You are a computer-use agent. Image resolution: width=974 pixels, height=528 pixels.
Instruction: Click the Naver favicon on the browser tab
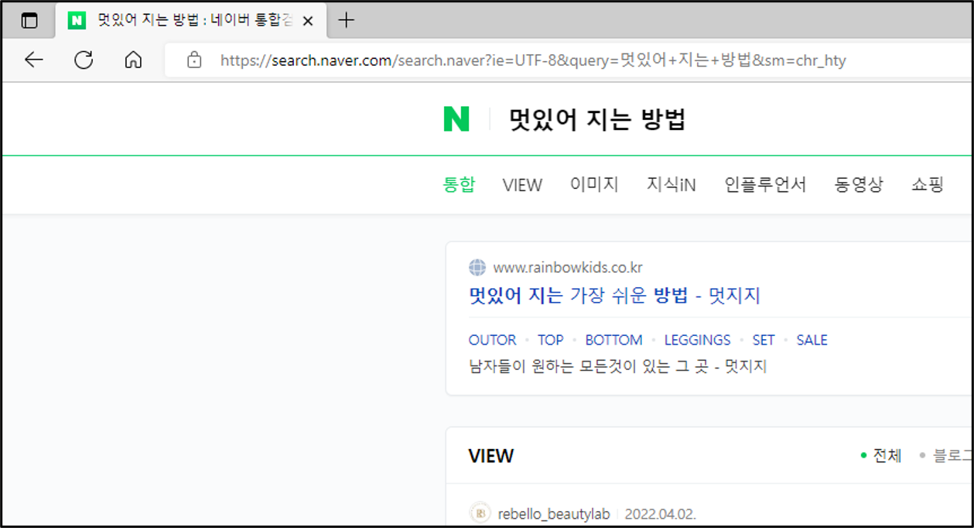pos(77,21)
